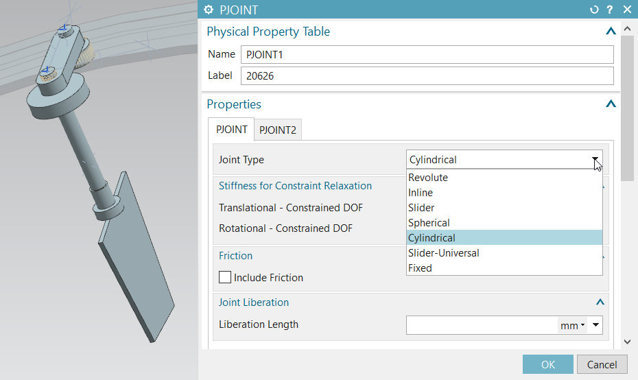Collapse the Physical Property Table section
The image size is (638, 380).
(x=611, y=32)
